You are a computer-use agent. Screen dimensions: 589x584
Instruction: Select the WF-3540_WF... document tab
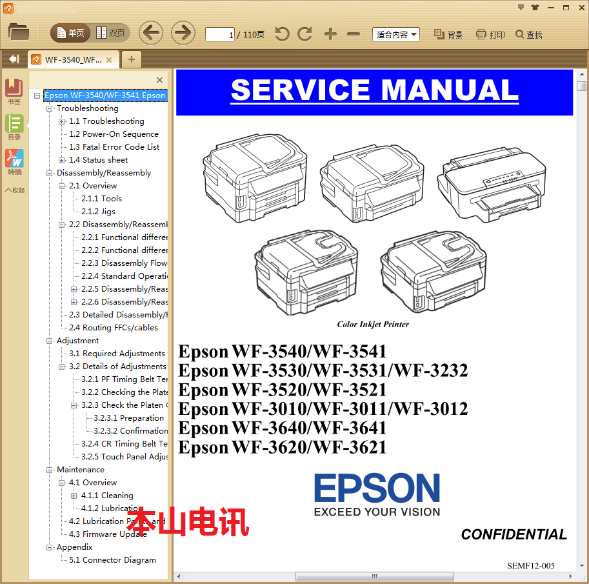tap(74, 60)
